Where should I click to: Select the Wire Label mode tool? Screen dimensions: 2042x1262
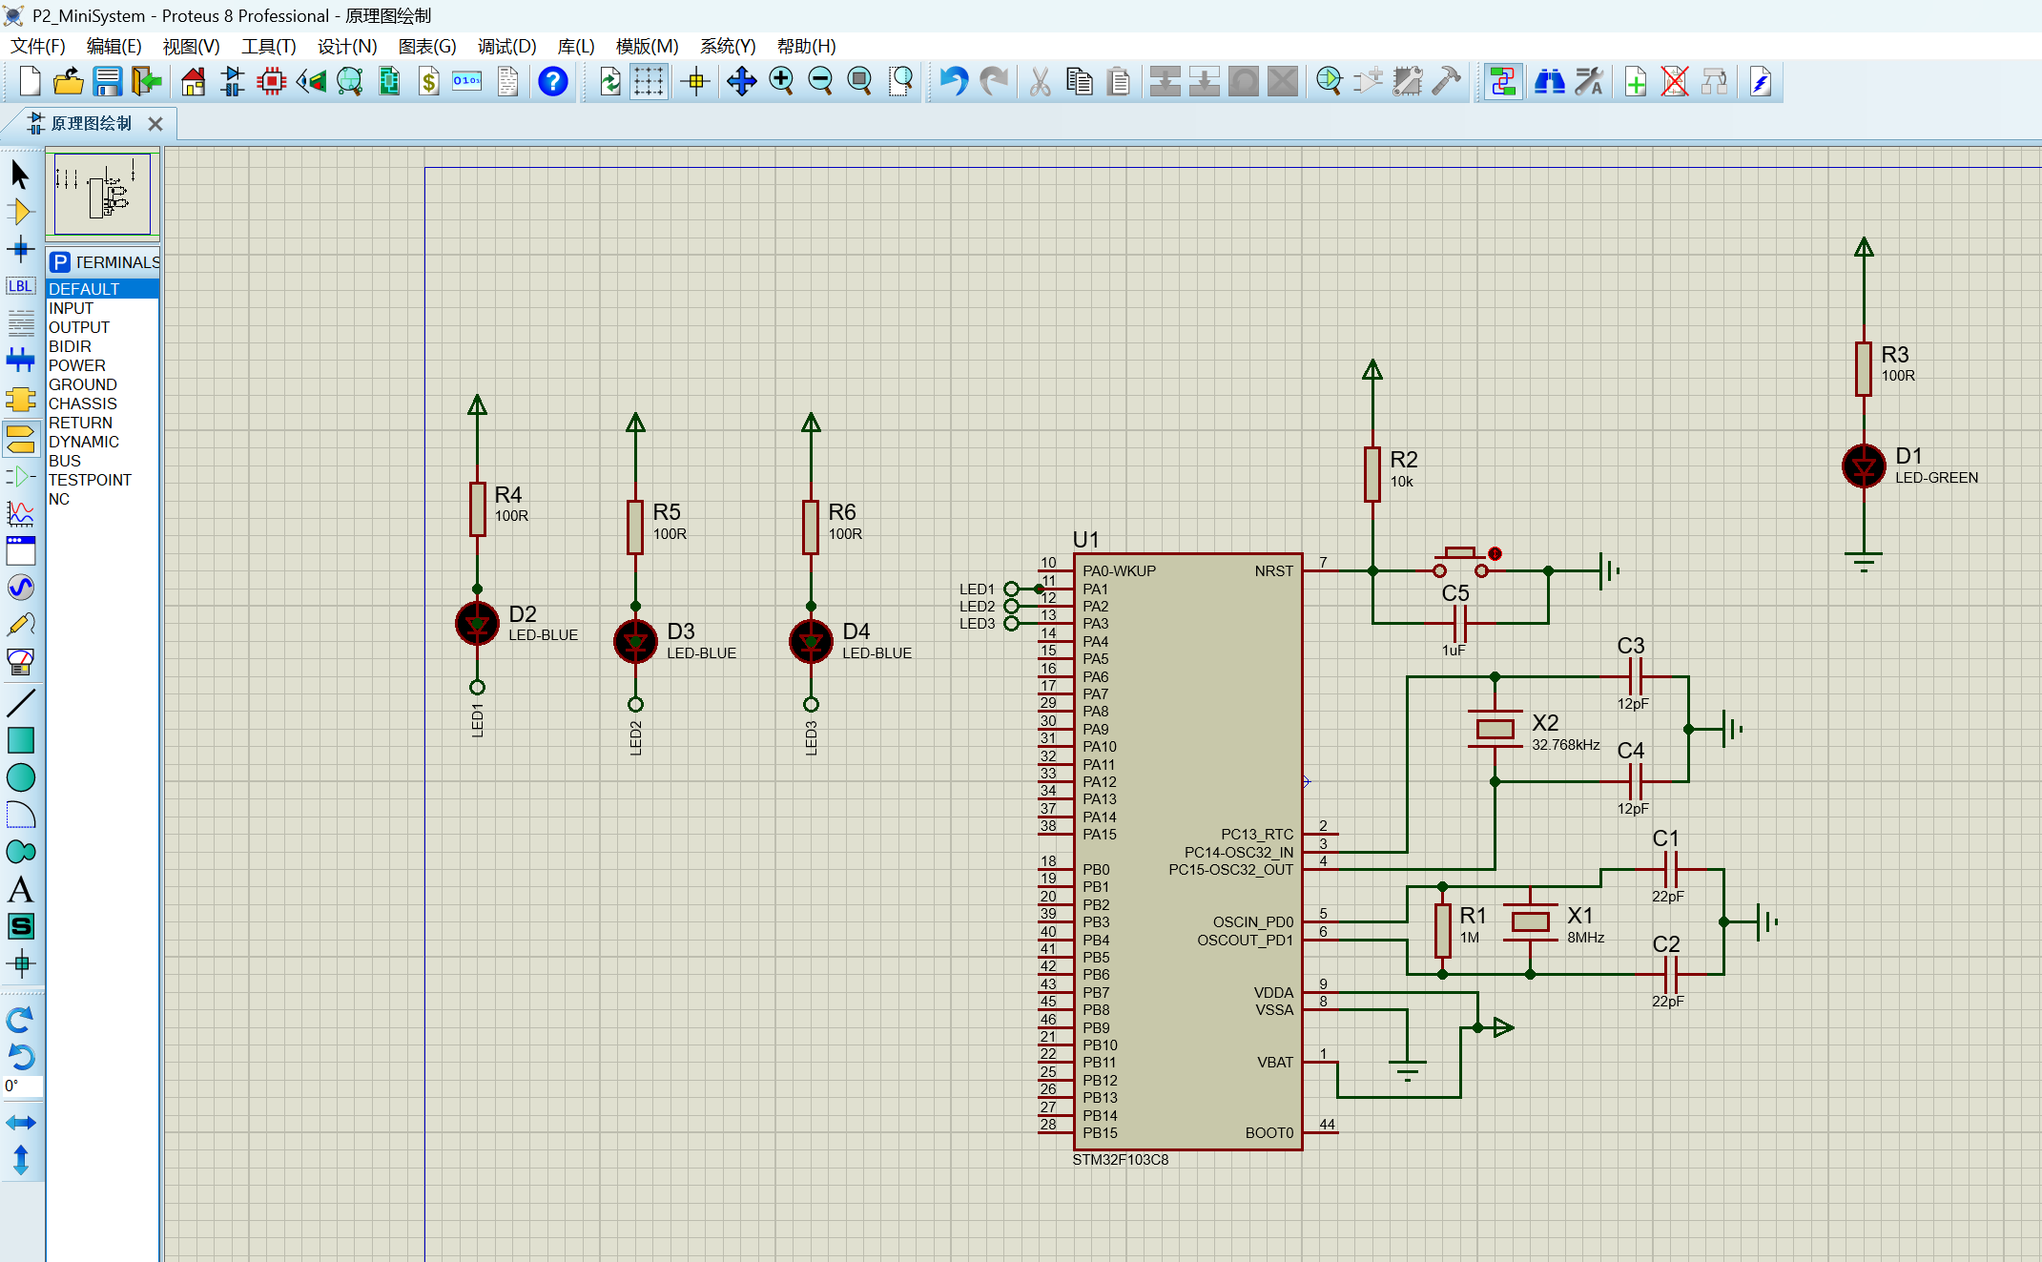20,286
